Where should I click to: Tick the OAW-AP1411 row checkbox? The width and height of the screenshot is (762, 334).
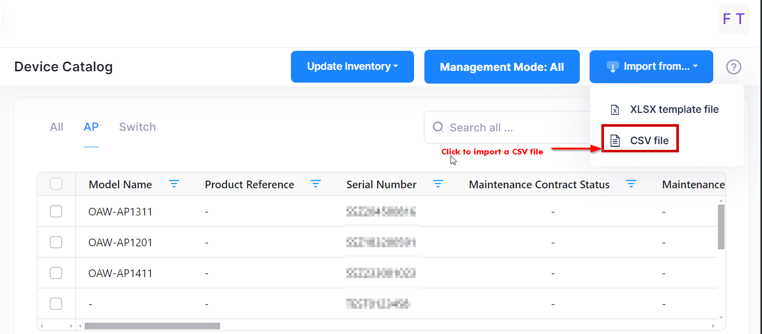pyautogui.click(x=56, y=273)
